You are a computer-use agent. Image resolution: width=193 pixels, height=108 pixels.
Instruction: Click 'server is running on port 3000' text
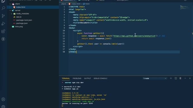[x=77, y=103]
